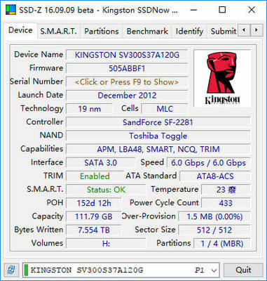Click the Kingston logo image
267x281 pixels.
tap(222, 78)
